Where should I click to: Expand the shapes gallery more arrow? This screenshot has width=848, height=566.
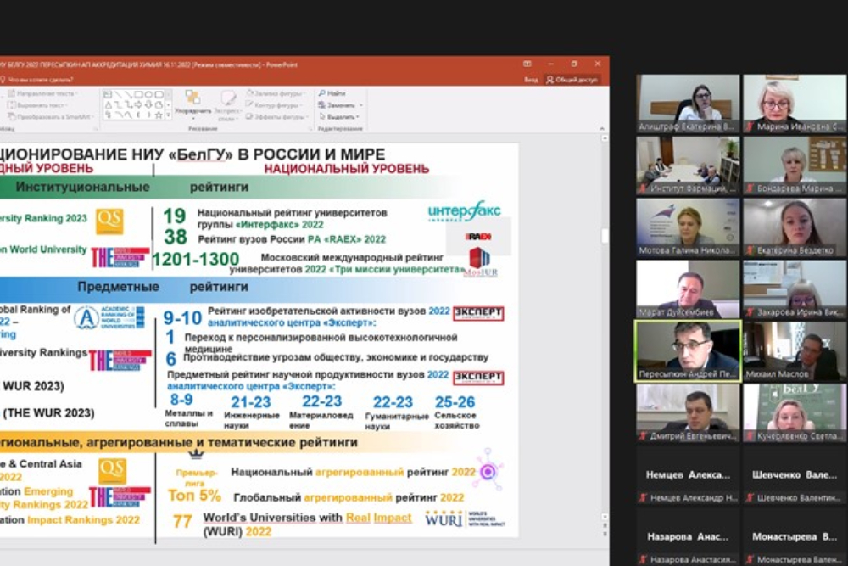coord(170,115)
